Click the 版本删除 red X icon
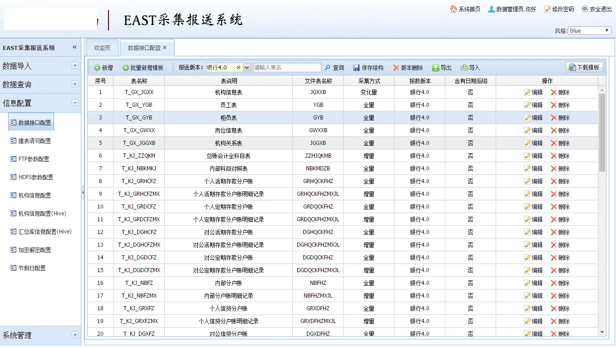Viewport: 616px width, 348px height. click(396, 68)
